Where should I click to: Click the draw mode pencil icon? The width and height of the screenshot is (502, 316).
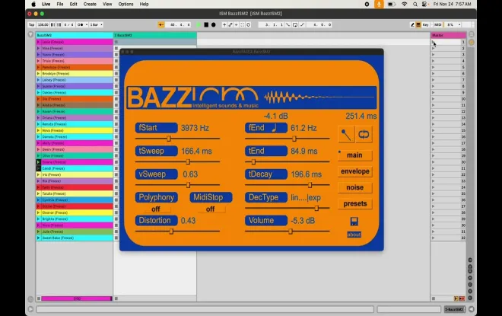[412, 24]
